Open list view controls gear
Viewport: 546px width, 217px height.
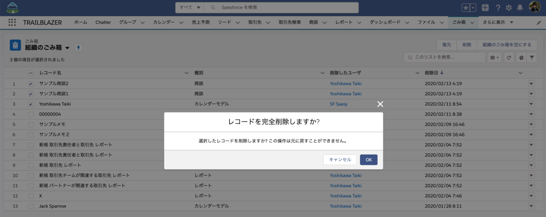tap(493, 58)
